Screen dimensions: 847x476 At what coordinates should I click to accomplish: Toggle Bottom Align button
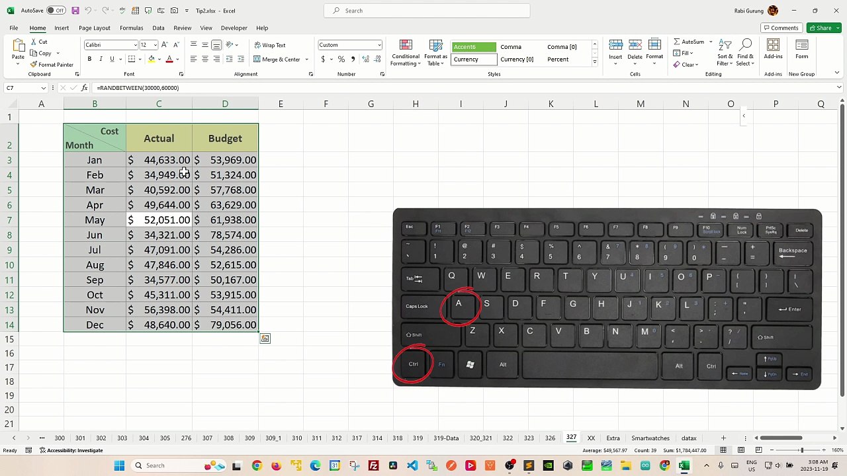(x=216, y=45)
